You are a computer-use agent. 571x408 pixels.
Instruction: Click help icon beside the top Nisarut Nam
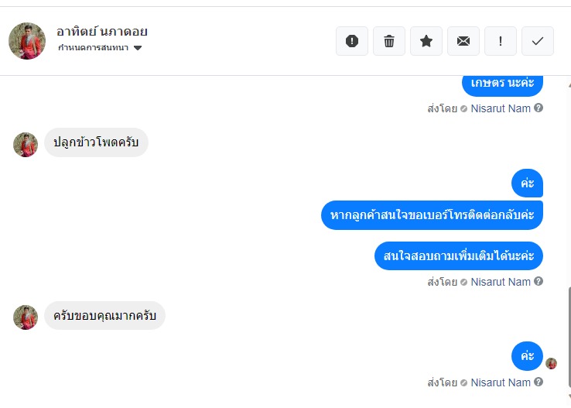pos(539,108)
